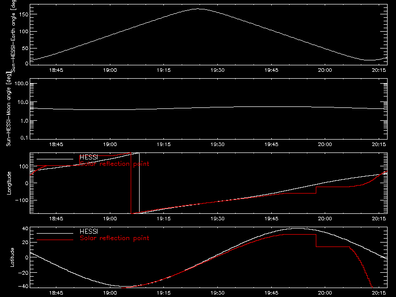Click 19:45 time label under Latitude plot
This screenshot has height=297, width=396.
(x=271, y=293)
